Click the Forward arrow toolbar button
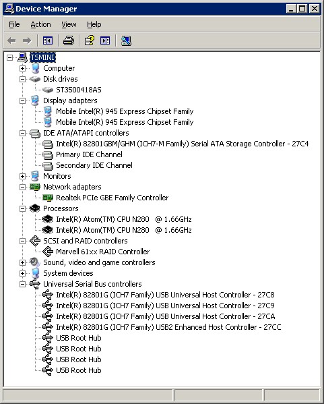Screen dimensions: 324x404 click(x=27, y=40)
